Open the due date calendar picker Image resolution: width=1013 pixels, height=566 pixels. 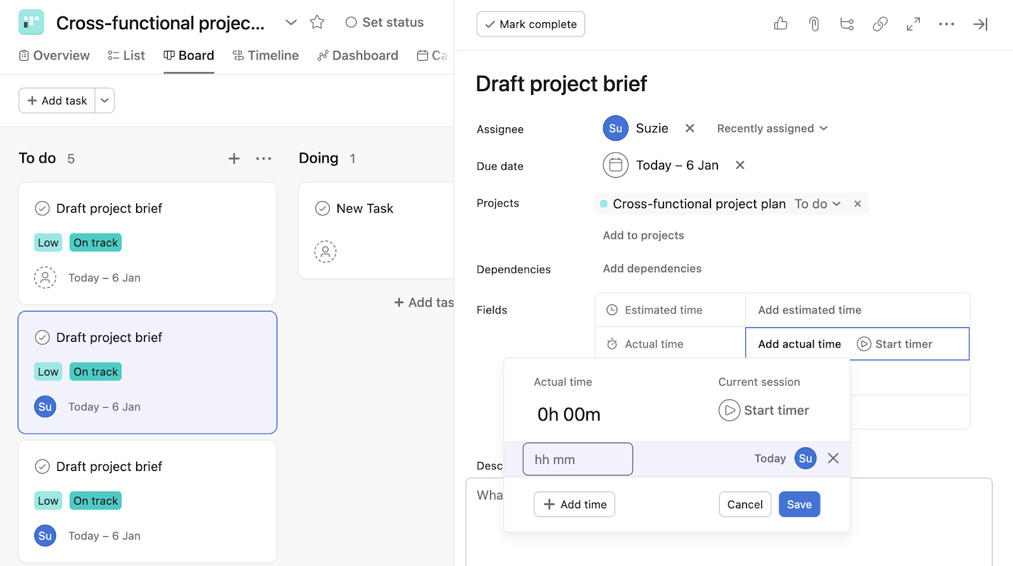pos(615,165)
